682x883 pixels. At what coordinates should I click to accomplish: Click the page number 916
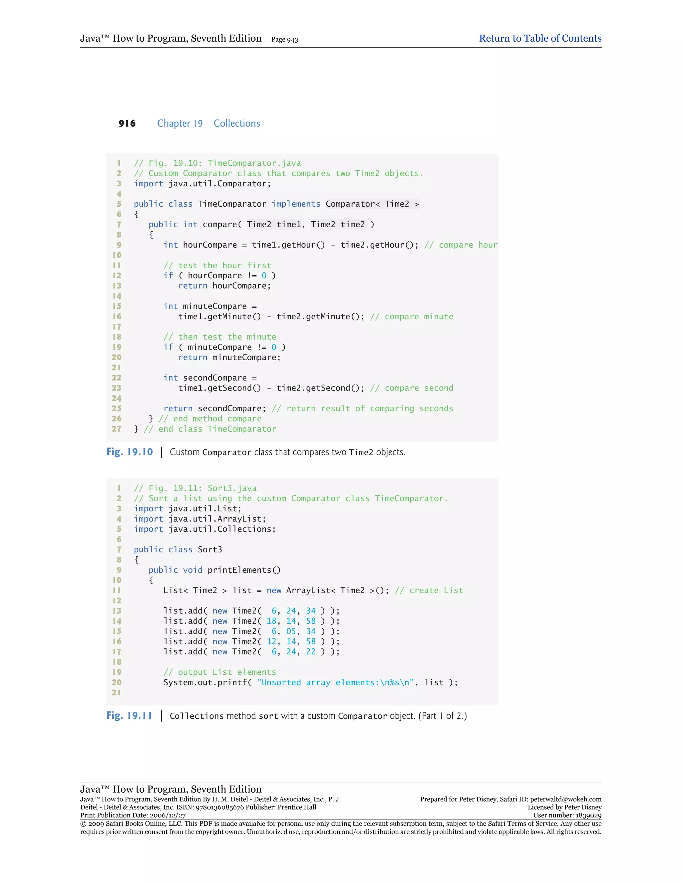click(127, 123)
